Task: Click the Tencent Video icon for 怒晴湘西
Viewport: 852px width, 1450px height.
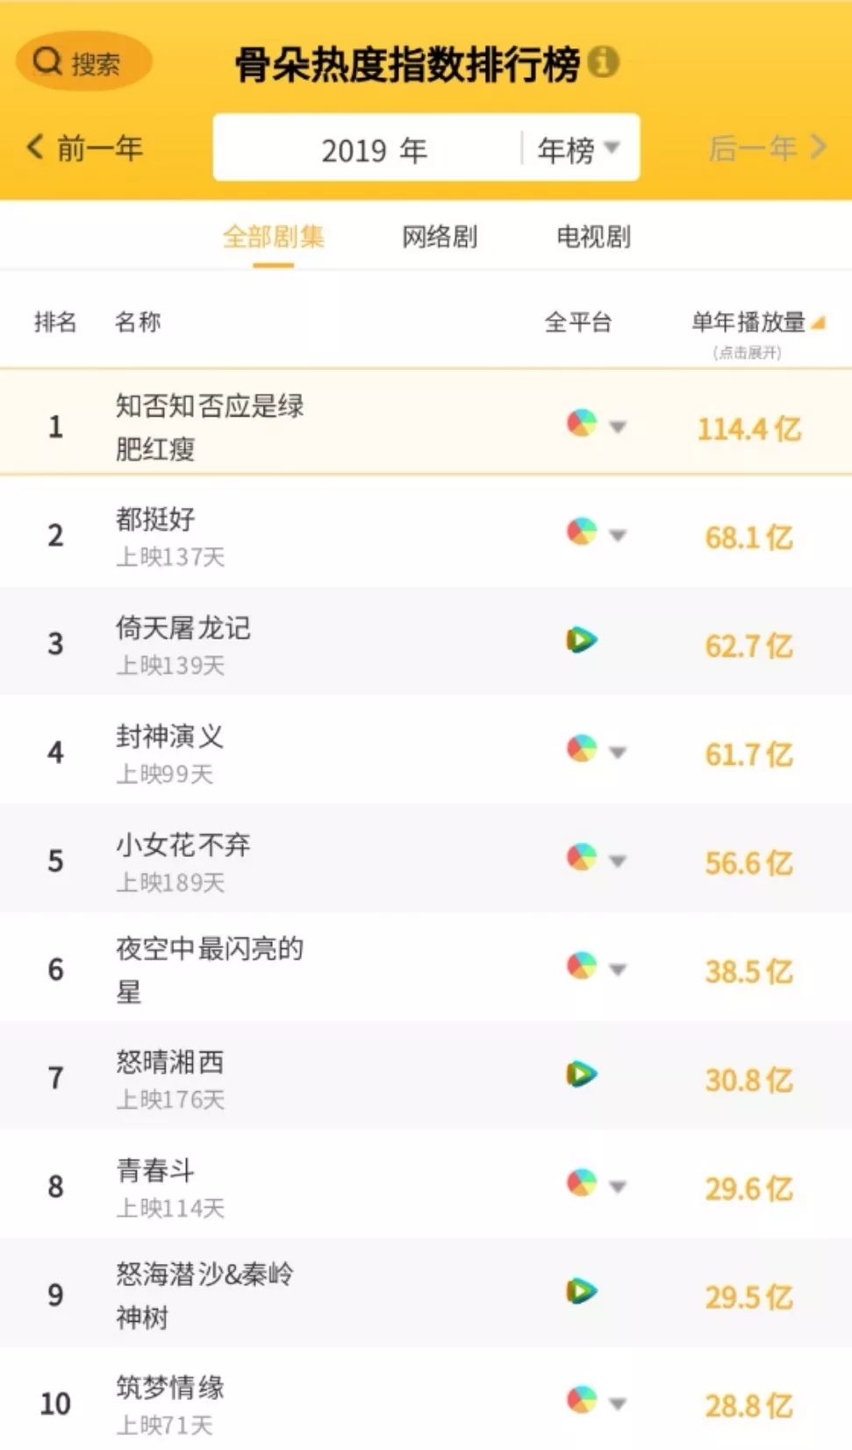Action: (x=581, y=1074)
